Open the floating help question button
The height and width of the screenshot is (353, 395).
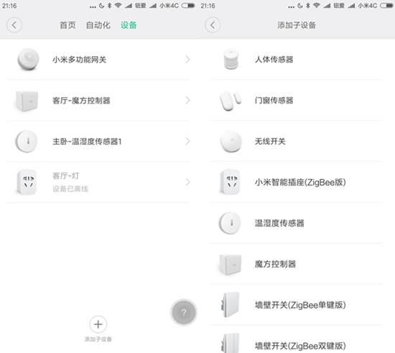[184, 313]
